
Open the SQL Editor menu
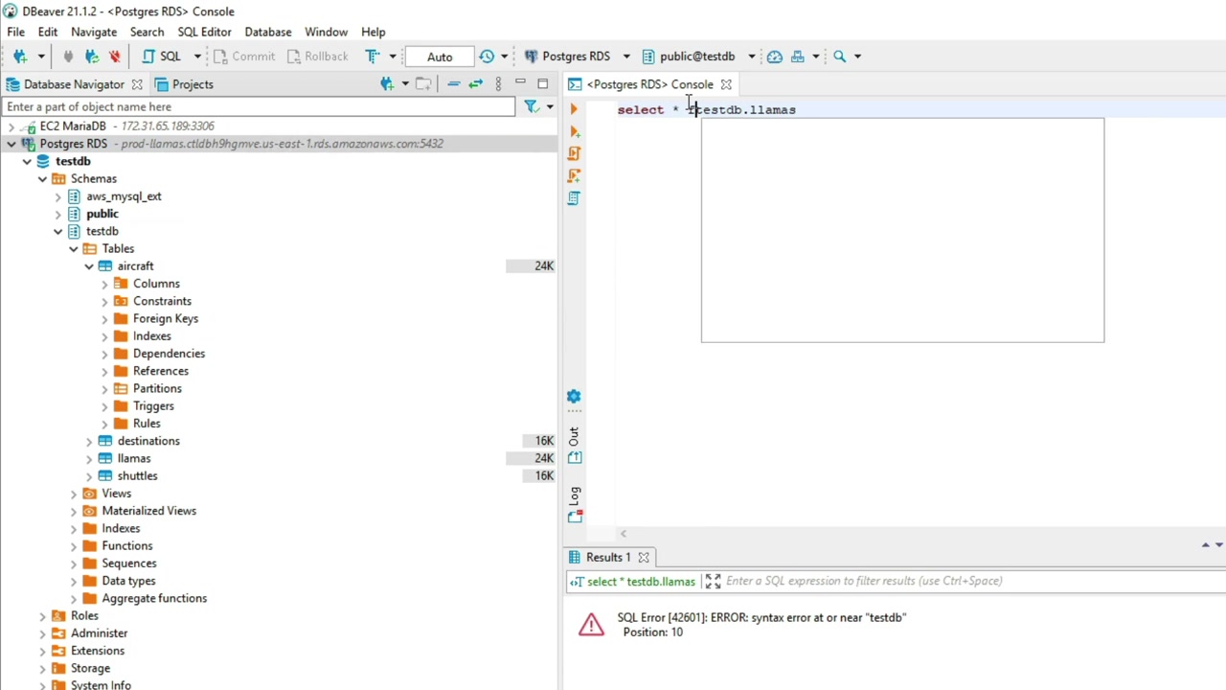coord(204,32)
